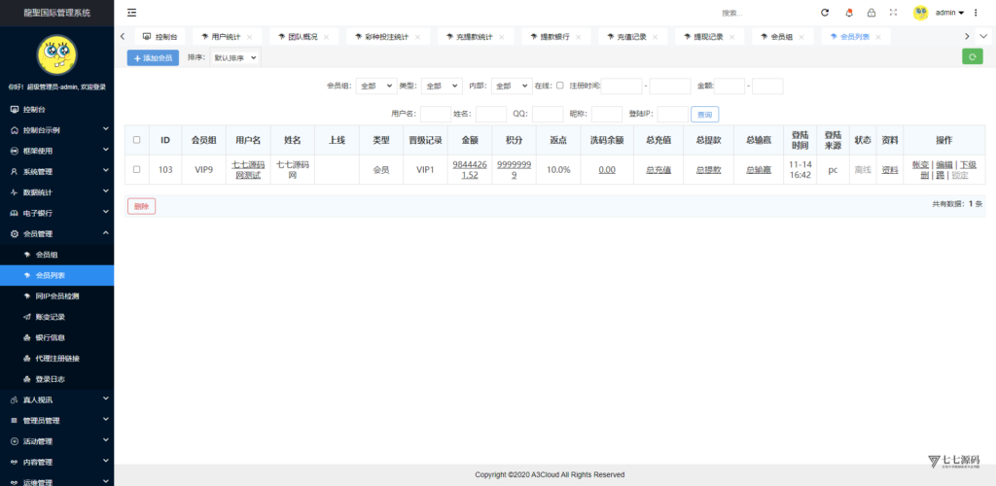996x486 pixels.
Task: Expand 管理员管理 menu in sidebar
Action: pyautogui.click(x=57, y=420)
